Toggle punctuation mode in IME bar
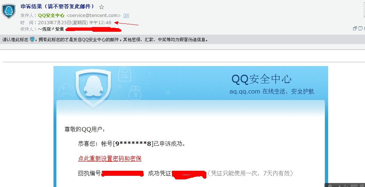Screen dimensions: 365x187 (x=346, y=186)
